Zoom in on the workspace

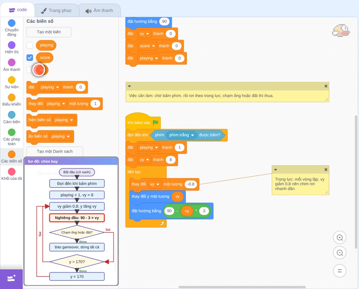pos(340,238)
